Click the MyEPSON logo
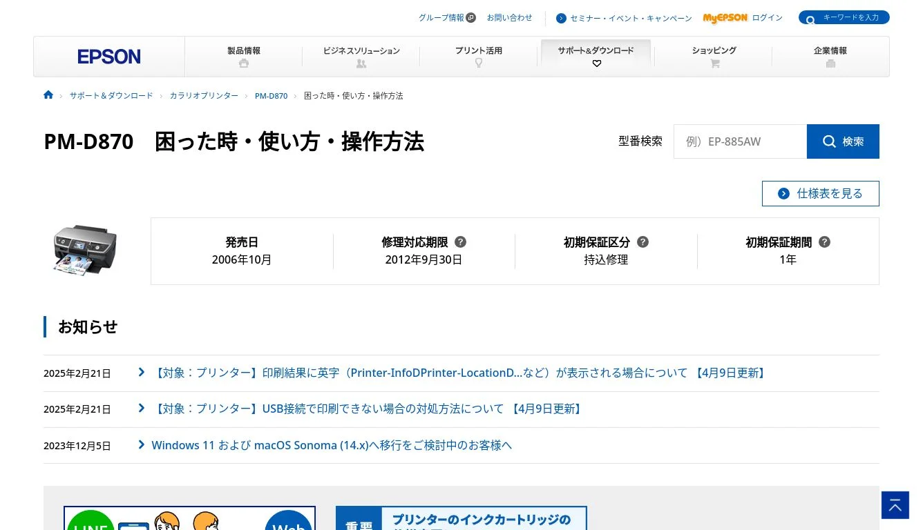 (x=725, y=18)
